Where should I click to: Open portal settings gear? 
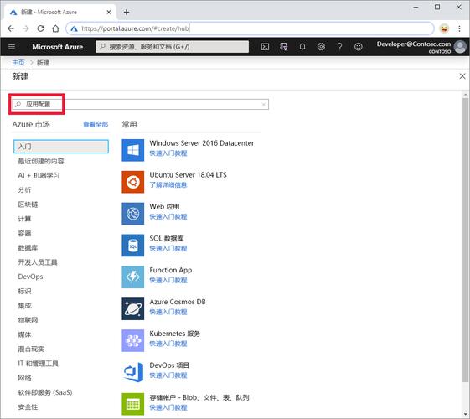click(321, 47)
